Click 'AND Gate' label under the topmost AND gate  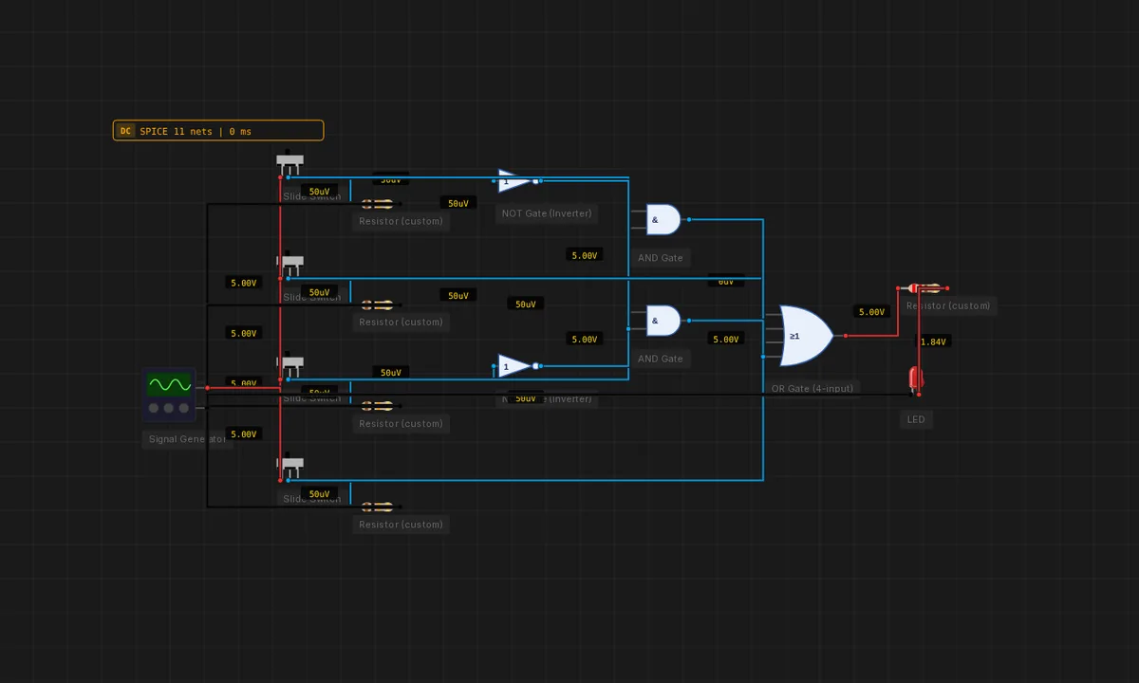pyautogui.click(x=660, y=258)
